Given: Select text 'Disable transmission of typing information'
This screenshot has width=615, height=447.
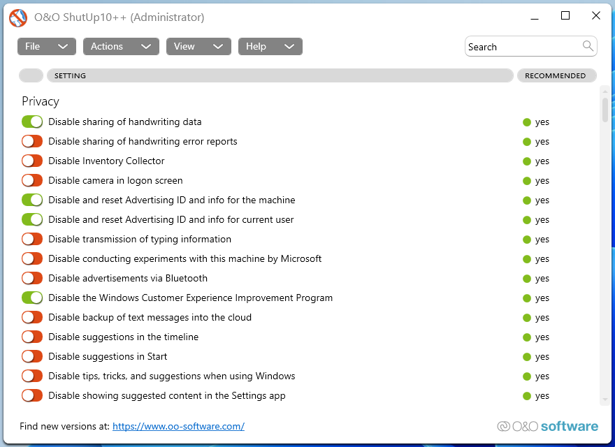Looking at the screenshot, I should pos(140,239).
